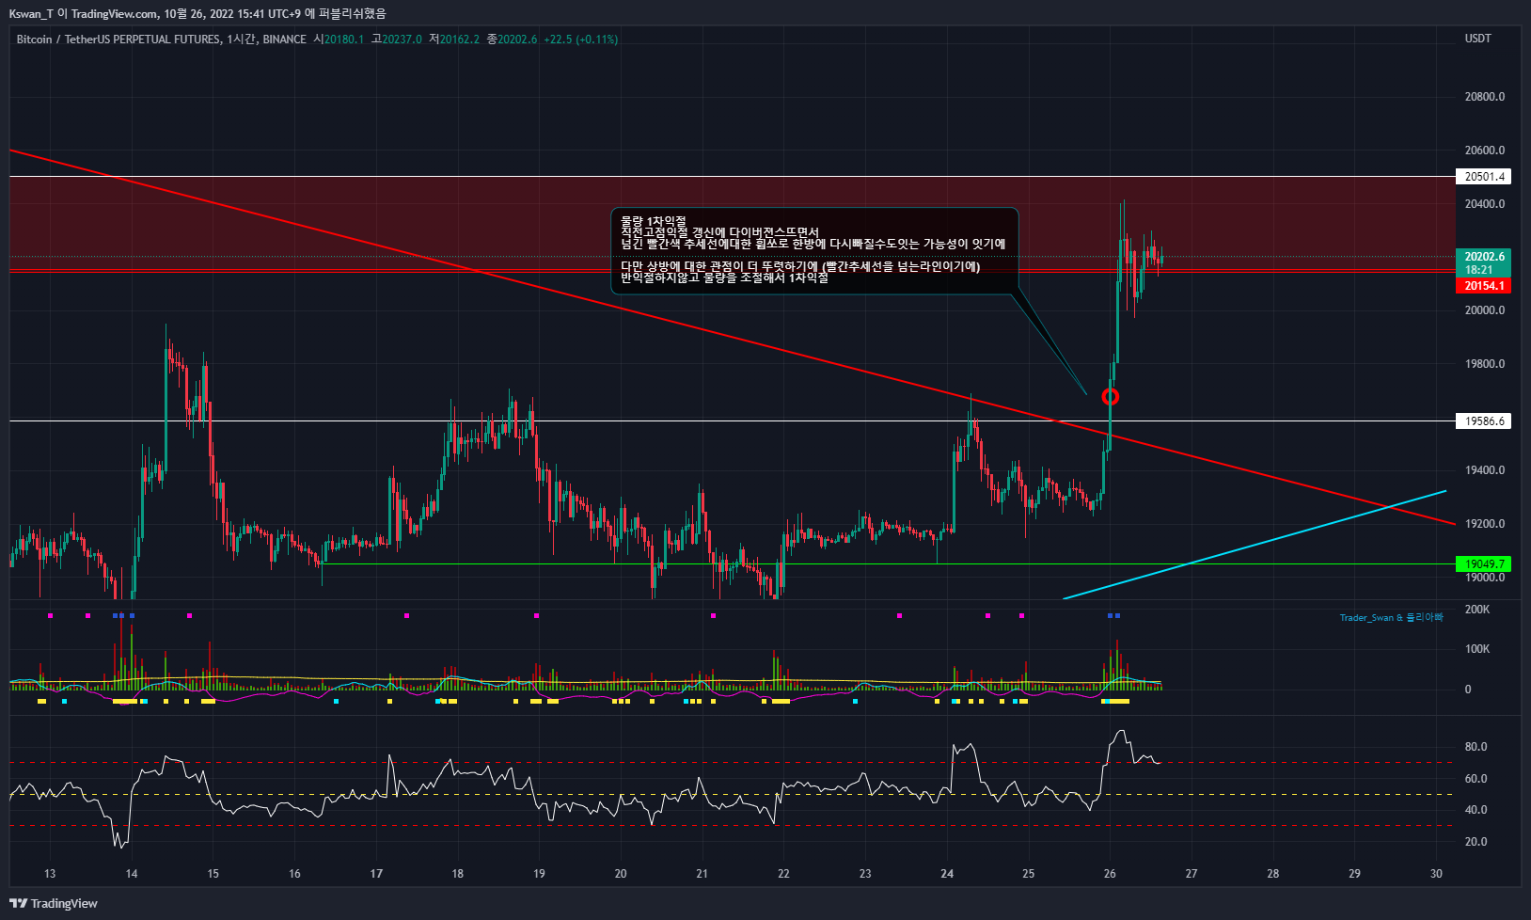Click the 20000.0 price axis label
This screenshot has height=920, width=1531.
(1485, 310)
